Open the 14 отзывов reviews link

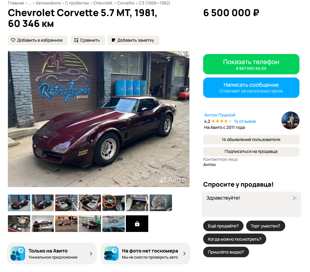pos(245,121)
